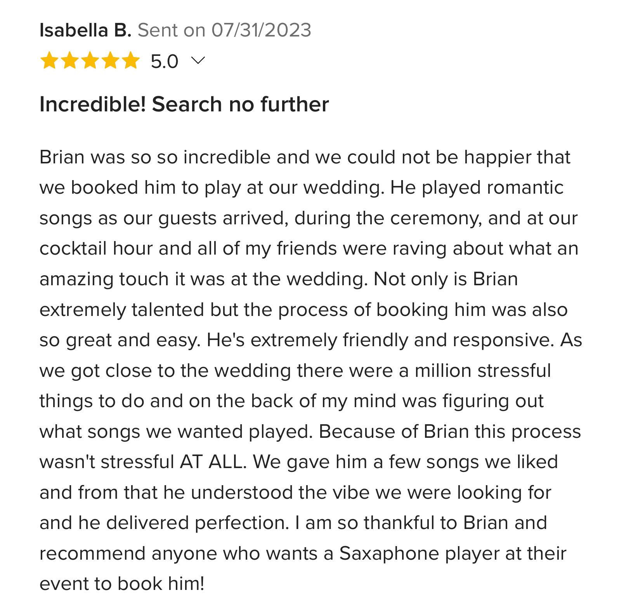
Task: Click the second yellow rating star
Action: pyautogui.click(x=69, y=61)
